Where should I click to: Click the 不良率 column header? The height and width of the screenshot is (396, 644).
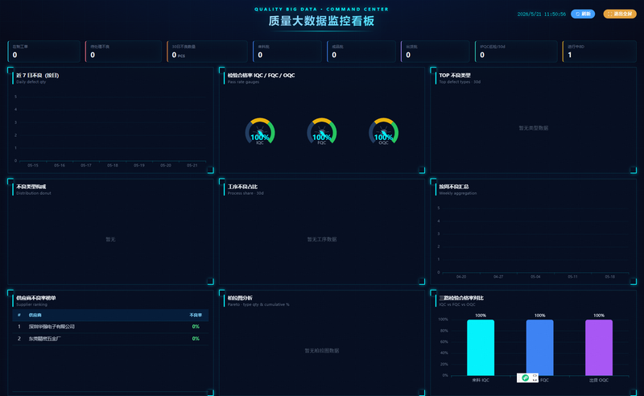pyautogui.click(x=196, y=315)
